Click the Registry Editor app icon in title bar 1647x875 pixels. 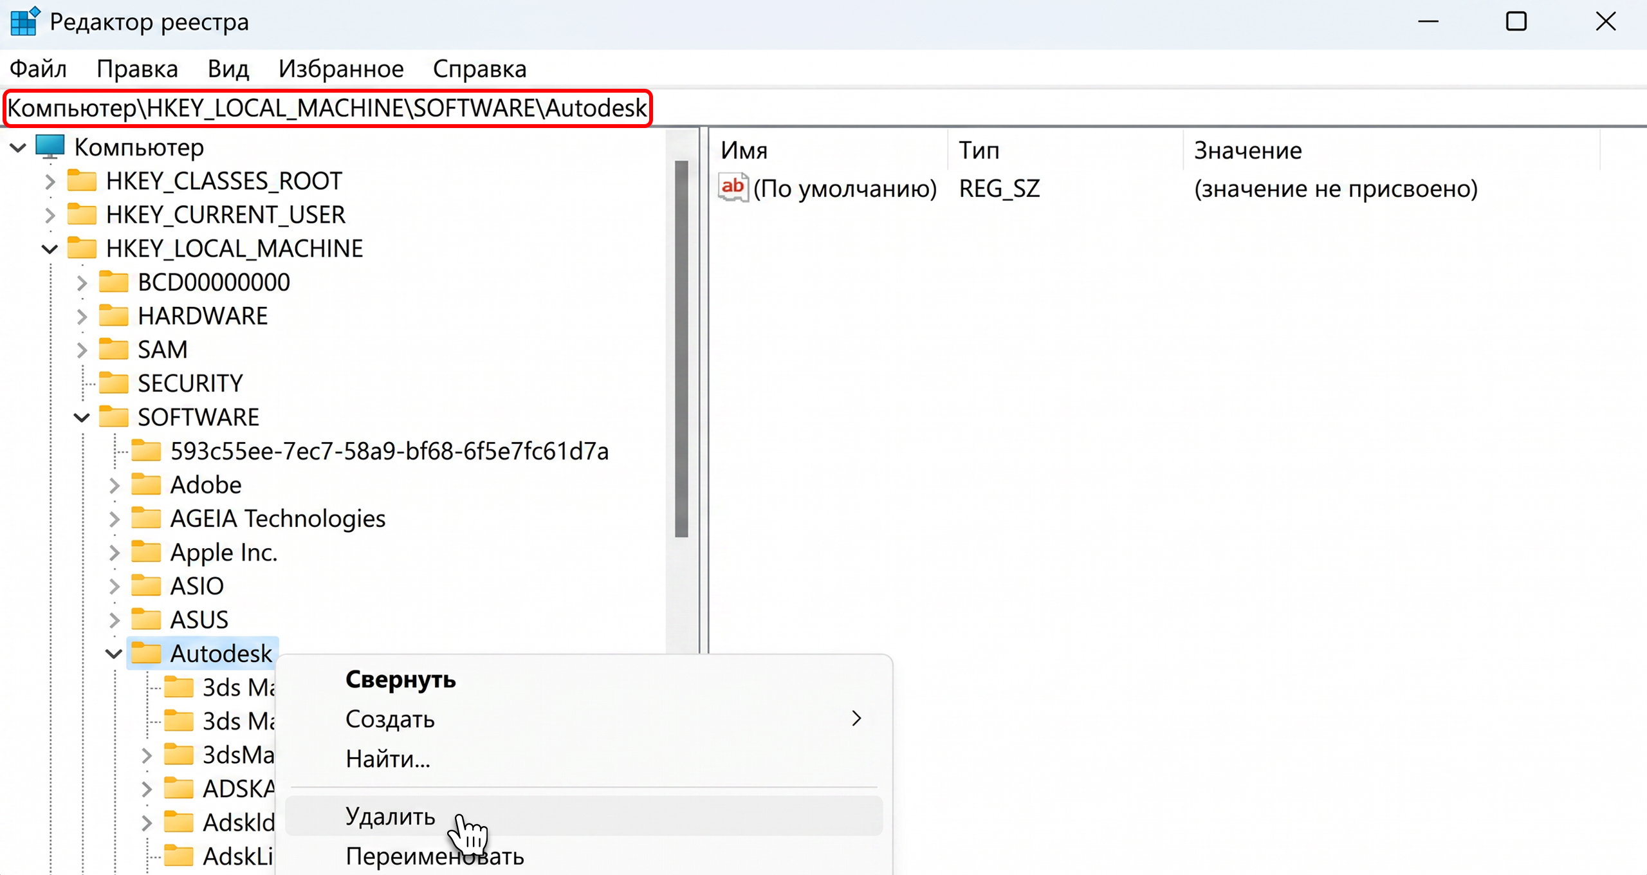[25, 21]
